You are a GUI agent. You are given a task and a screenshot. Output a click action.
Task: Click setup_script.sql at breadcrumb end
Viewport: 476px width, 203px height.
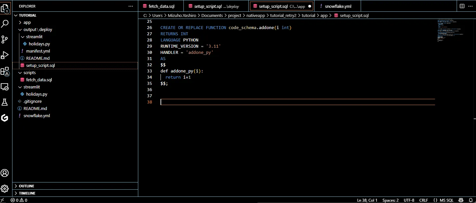[354, 15]
